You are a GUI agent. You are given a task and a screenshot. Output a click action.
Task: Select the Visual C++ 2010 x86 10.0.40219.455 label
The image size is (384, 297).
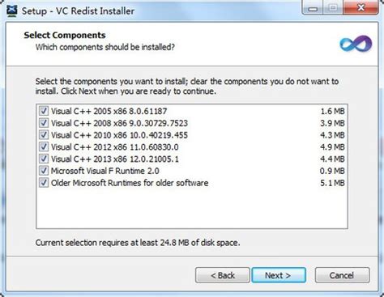[119, 135]
